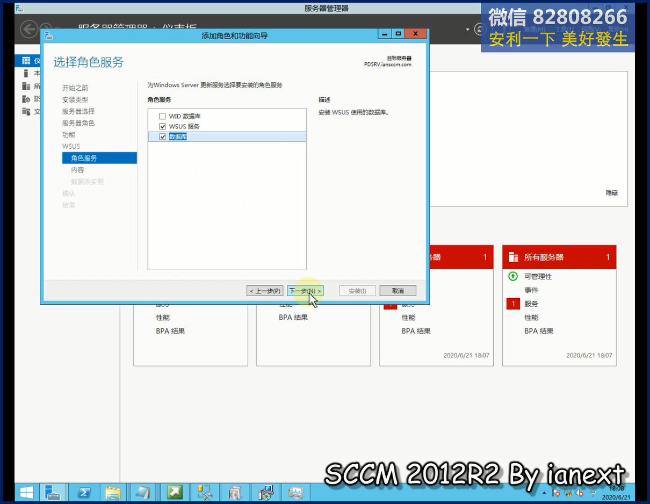Go to 功能 wizard step

click(x=69, y=135)
